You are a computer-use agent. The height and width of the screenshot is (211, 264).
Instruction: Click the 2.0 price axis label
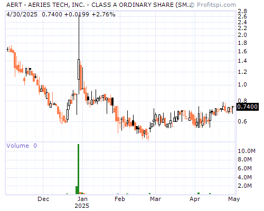click(x=242, y=35)
